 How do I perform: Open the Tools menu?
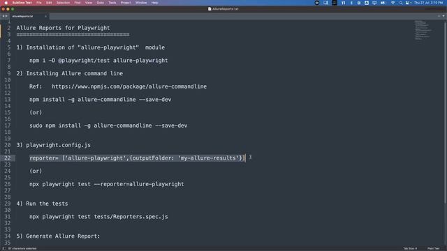coord(112,3)
